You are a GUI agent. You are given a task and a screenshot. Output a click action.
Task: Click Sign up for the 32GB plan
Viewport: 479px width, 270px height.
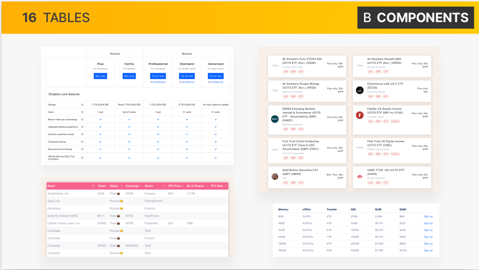click(428, 230)
